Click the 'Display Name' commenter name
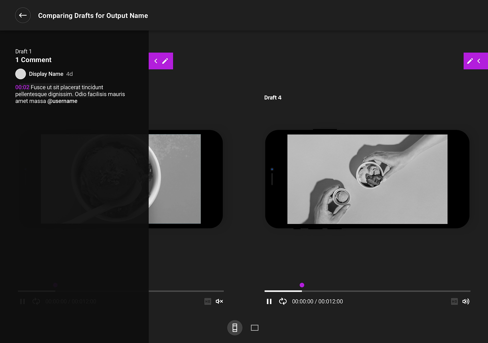 pos(46,74)
